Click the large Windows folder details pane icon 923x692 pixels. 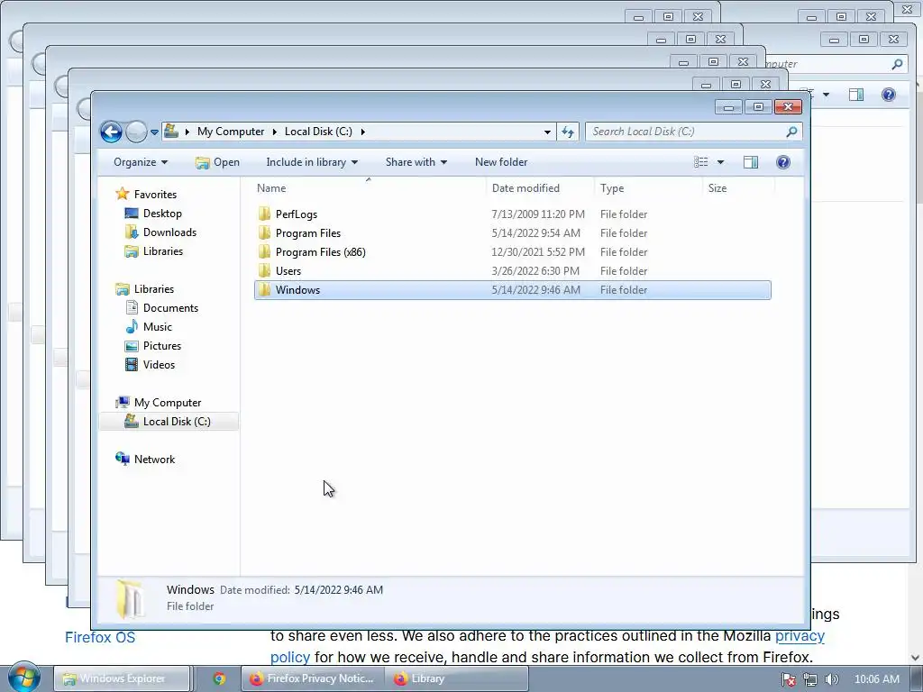(x=128, y=598)
